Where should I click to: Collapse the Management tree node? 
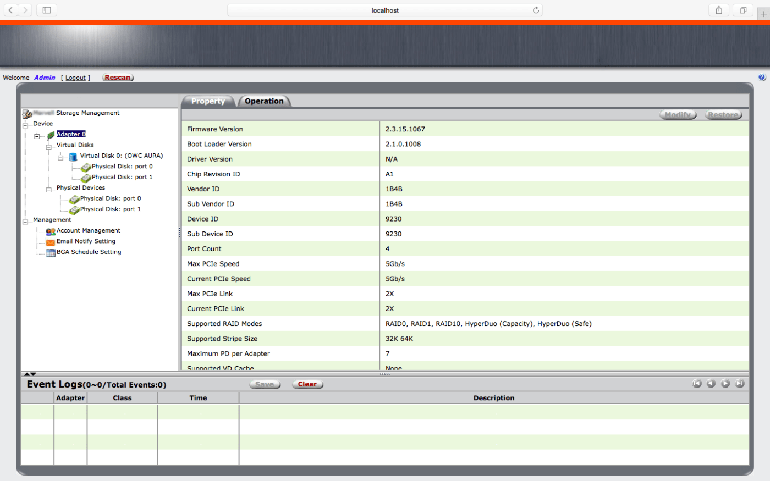[25, 222]
